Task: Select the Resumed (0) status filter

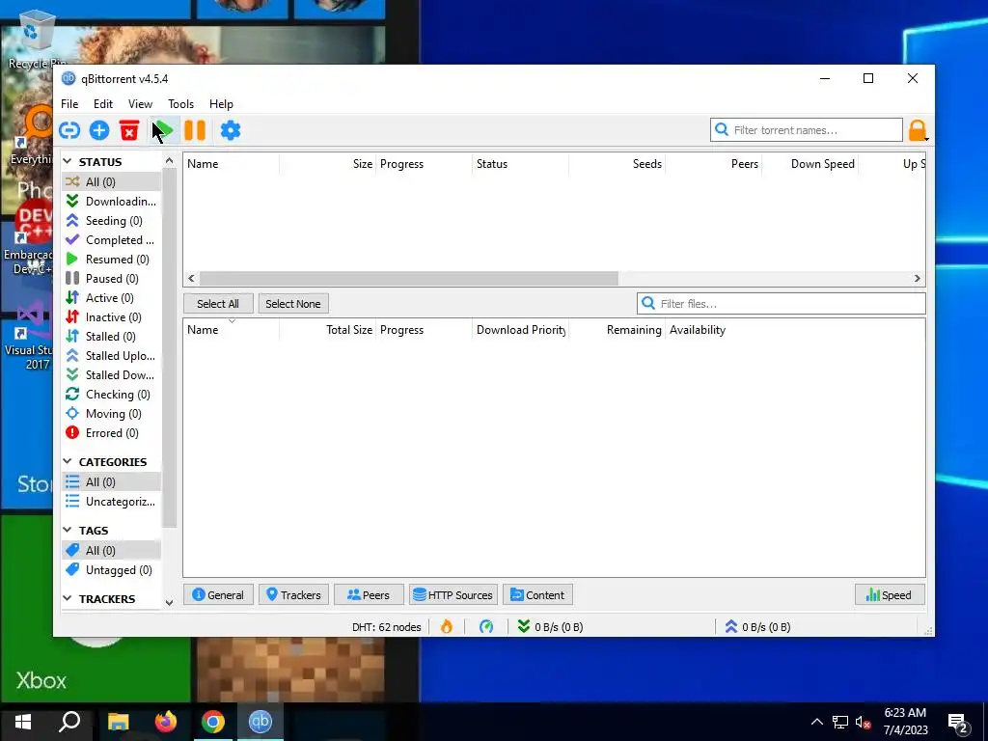Action: point(112,259)
